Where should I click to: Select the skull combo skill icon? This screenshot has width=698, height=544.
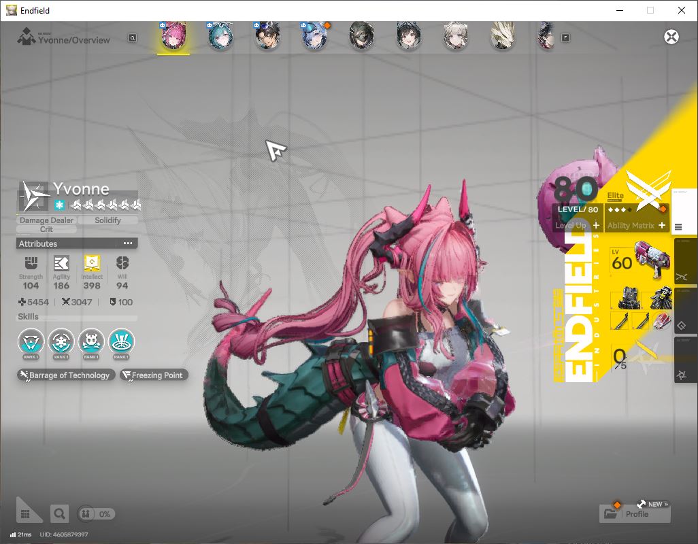tap(91, 342)
